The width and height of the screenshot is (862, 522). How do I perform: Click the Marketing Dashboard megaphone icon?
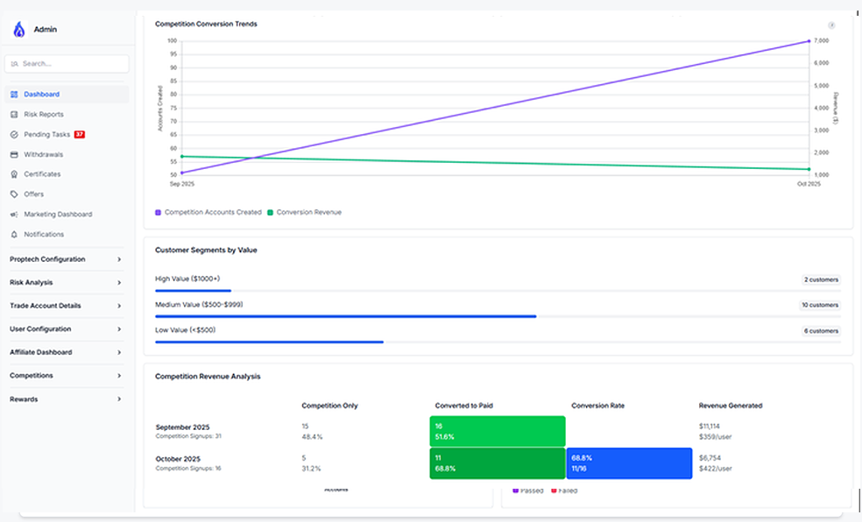(14, 215)
